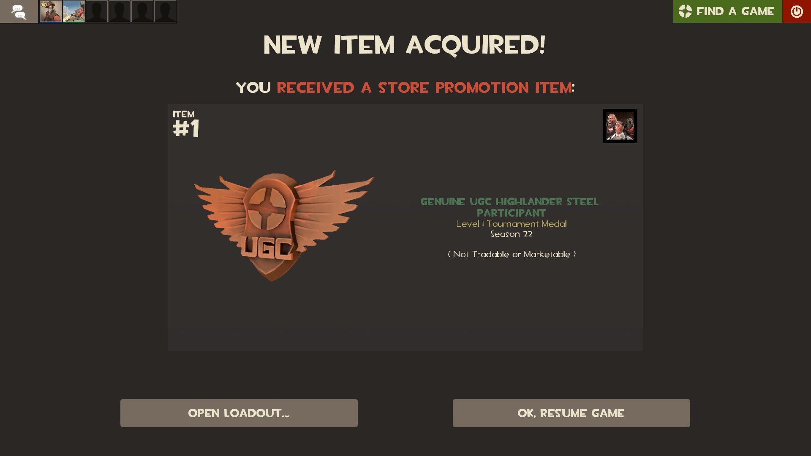This screenshot has width=811, height=456.
Task: Invite a friend via first empty party slot
Action: 97,11
